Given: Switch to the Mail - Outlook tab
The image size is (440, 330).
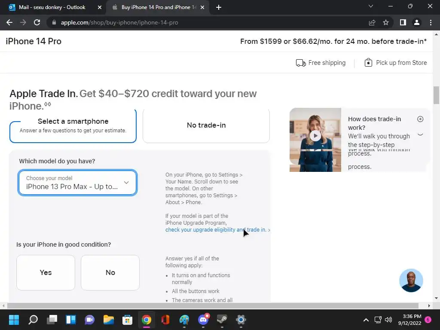Looking at the screenshot, I should point(52,7).
